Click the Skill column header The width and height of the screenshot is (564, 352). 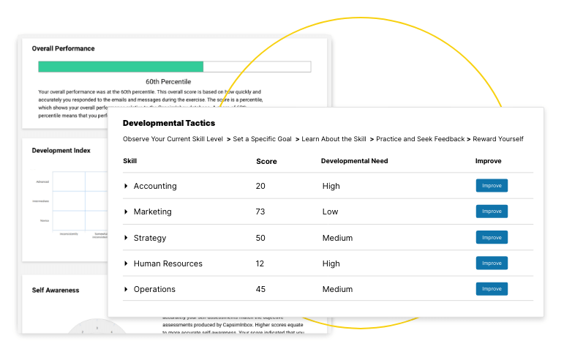[x=129, y=161]
